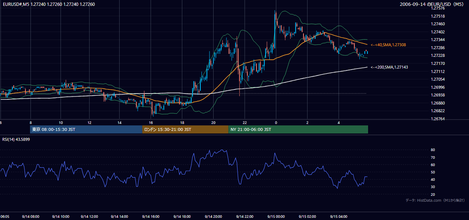The height and width of the screenshot is (220, 469).
Task: Click the RSI(14) 43.5899 indicator label
Action: coord(16,139)
